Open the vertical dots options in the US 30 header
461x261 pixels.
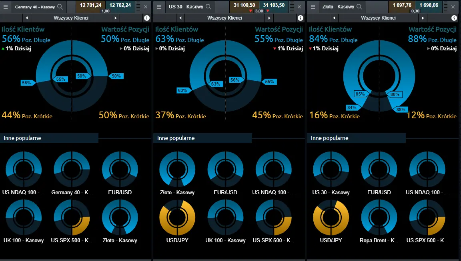tap(292, 6)
